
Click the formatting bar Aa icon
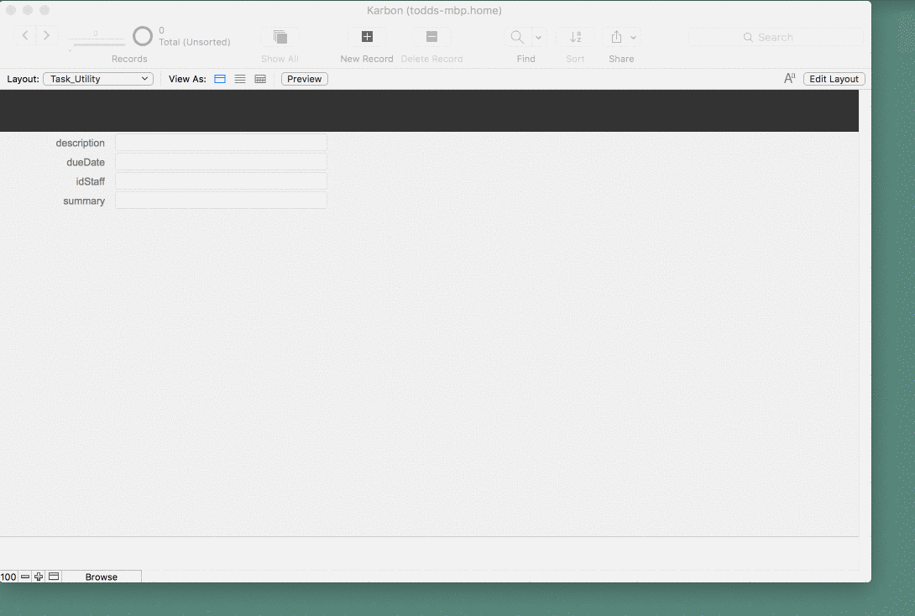pos(790,78)
